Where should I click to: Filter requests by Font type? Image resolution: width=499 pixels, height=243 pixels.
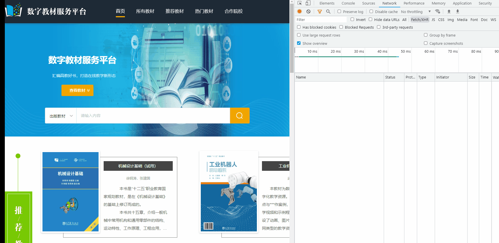click(x=474, y=20)
